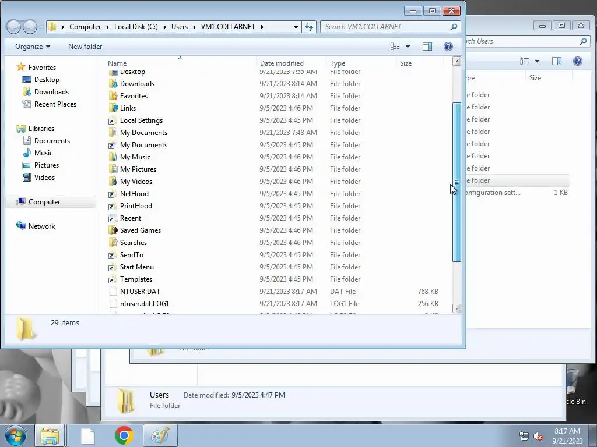Expand the breadcrumb arrow after VM1.COLLABNET

click(262, 27)
